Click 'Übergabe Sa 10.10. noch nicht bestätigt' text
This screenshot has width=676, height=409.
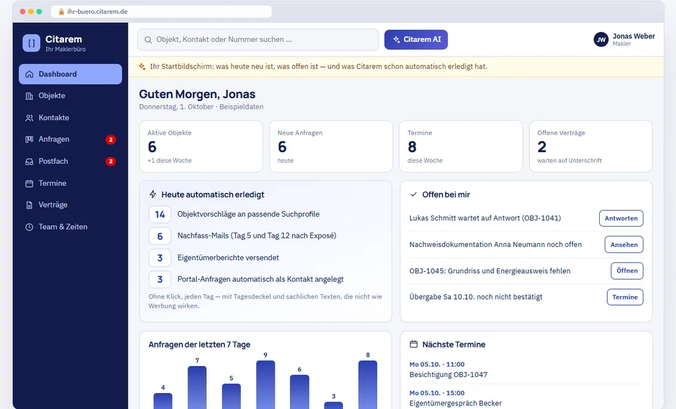[x=476, y=297]
